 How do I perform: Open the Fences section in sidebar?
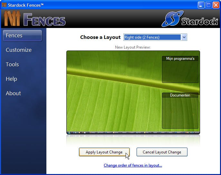[x=23, y=35]
